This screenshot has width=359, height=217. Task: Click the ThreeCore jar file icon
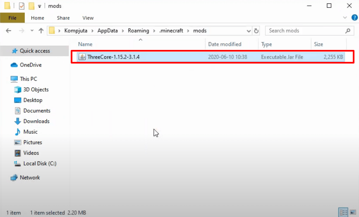[x=82, y=57]
